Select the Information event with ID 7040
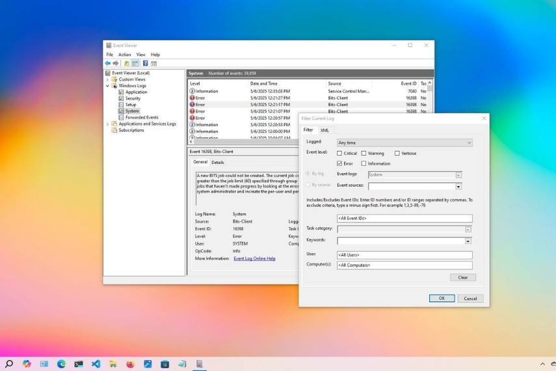 (308, 91)
